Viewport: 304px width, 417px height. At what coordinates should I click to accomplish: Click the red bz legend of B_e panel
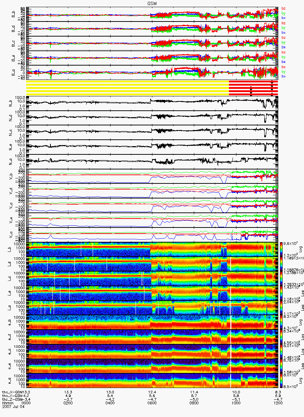point(284,52)
